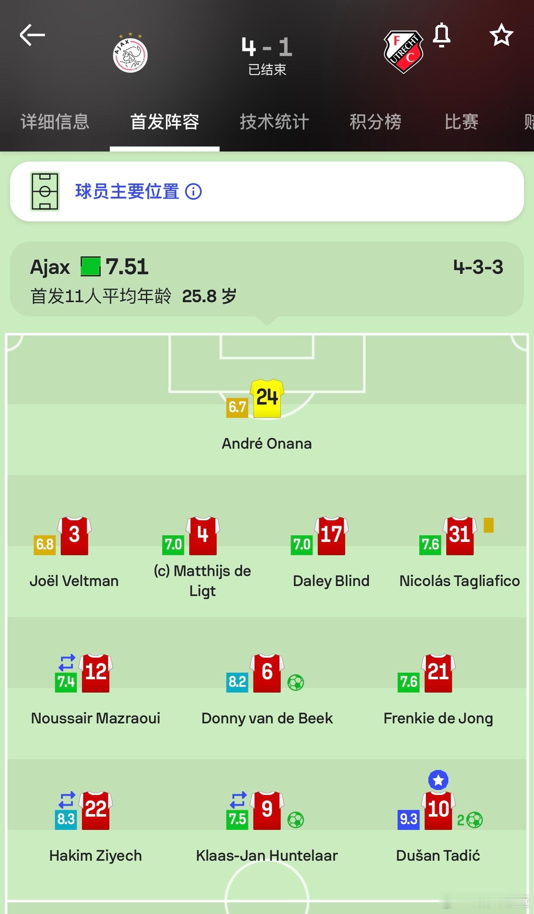534x914 pixels.
Task: Tap Hakim Ziyech's number 22 shirt
Action: (96, 810)
